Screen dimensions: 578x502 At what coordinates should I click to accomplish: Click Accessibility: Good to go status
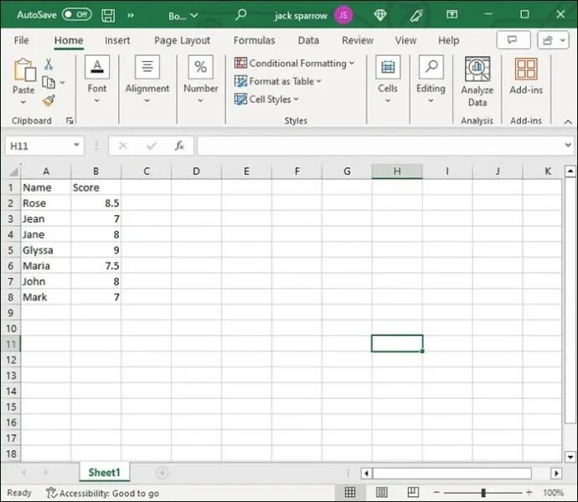coord(102,493)
